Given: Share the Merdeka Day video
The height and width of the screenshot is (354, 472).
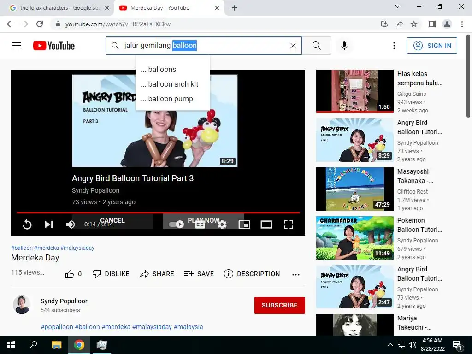Looking at the screenshot, I should pyautogui.click(x=157, y=274).
